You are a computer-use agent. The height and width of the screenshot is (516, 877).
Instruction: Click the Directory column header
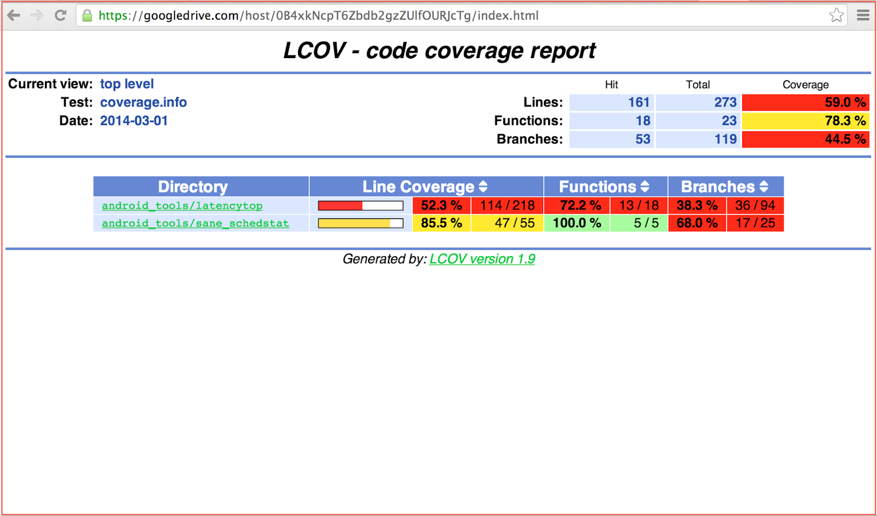click(192, 186)
